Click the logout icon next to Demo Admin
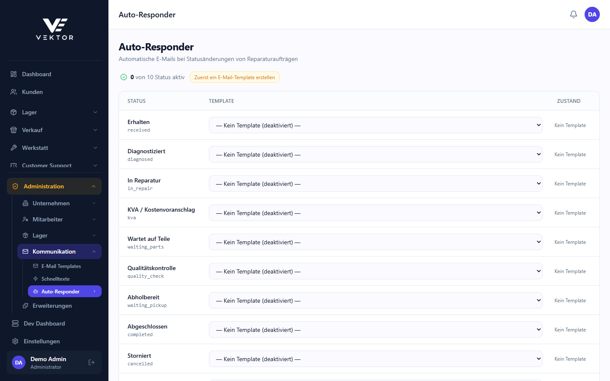The image size is (610, 381). click(91, 362)
